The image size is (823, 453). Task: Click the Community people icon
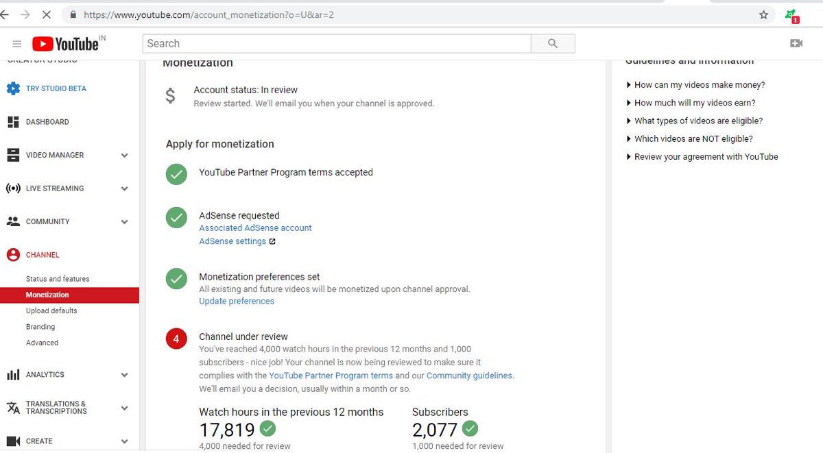(x=13, y=221)
